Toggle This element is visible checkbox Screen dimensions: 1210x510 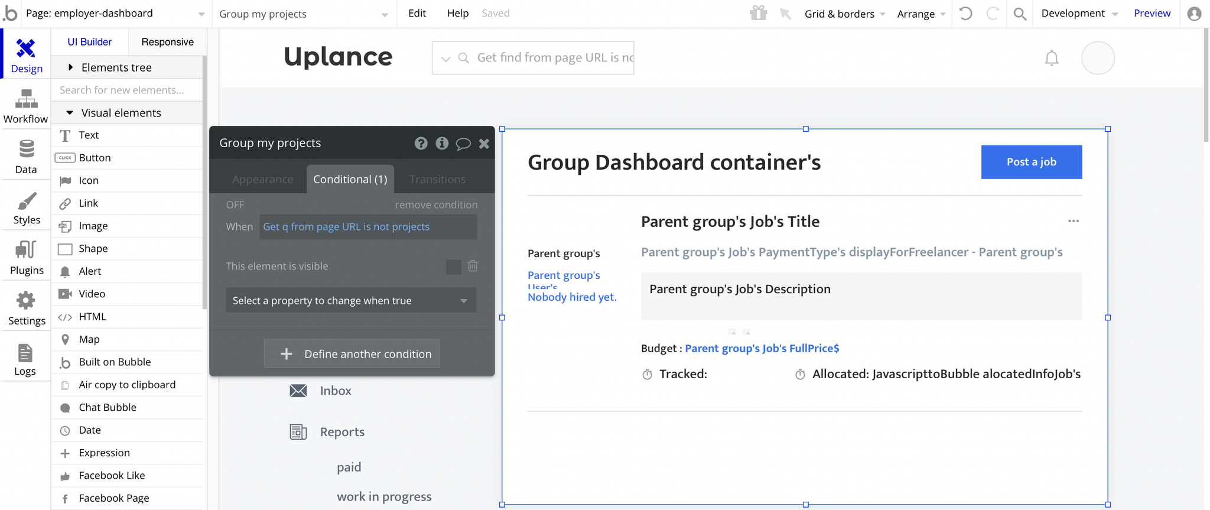coord(454,267)
